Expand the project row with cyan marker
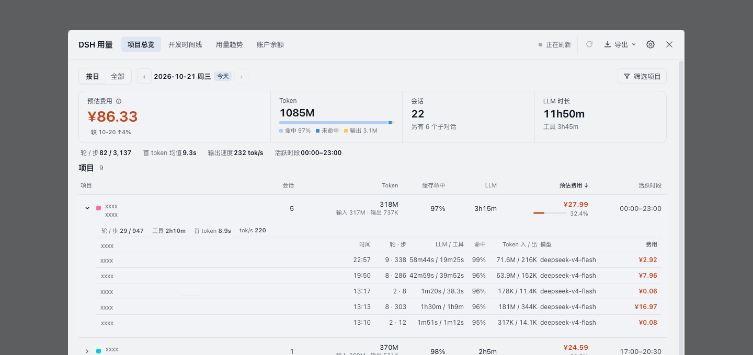Image resolution: width=753 pixels, height=355 pixels. (87, 351)
